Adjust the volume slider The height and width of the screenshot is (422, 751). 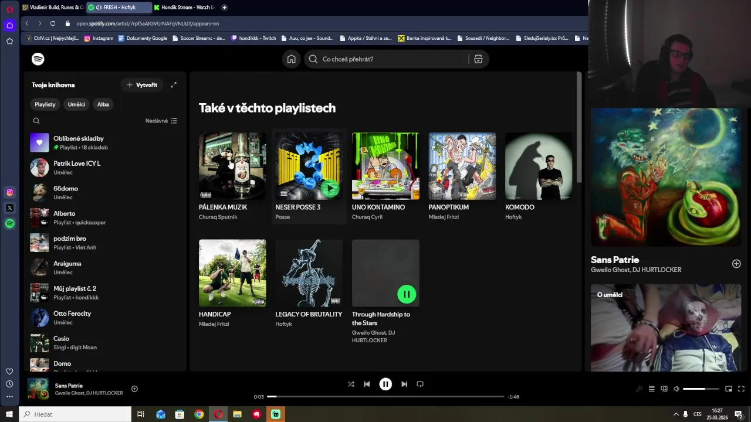pos(701,389)
